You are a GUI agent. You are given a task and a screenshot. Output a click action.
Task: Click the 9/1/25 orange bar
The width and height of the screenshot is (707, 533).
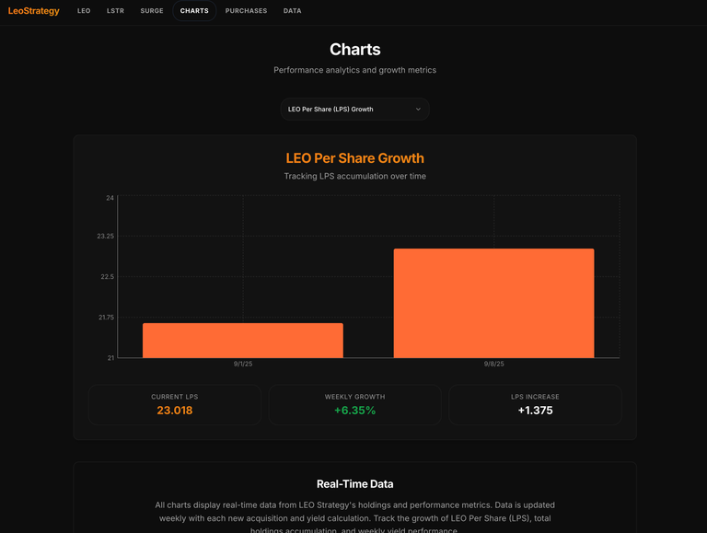click(x=243, y=341)
